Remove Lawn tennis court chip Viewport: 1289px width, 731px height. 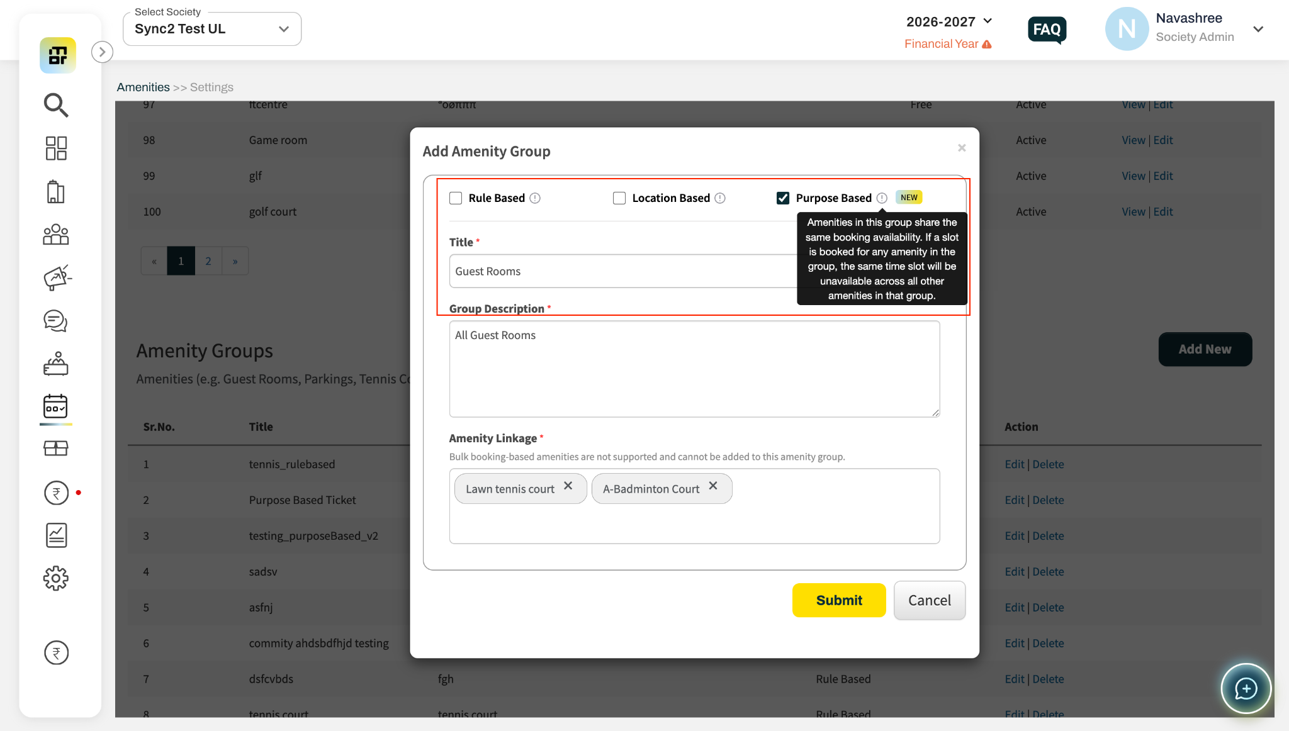click(x=568, y=486)
